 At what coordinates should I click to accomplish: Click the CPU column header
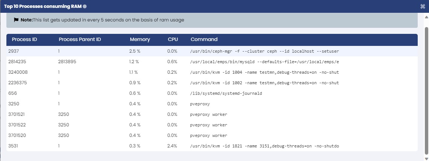tap(173, 39)
